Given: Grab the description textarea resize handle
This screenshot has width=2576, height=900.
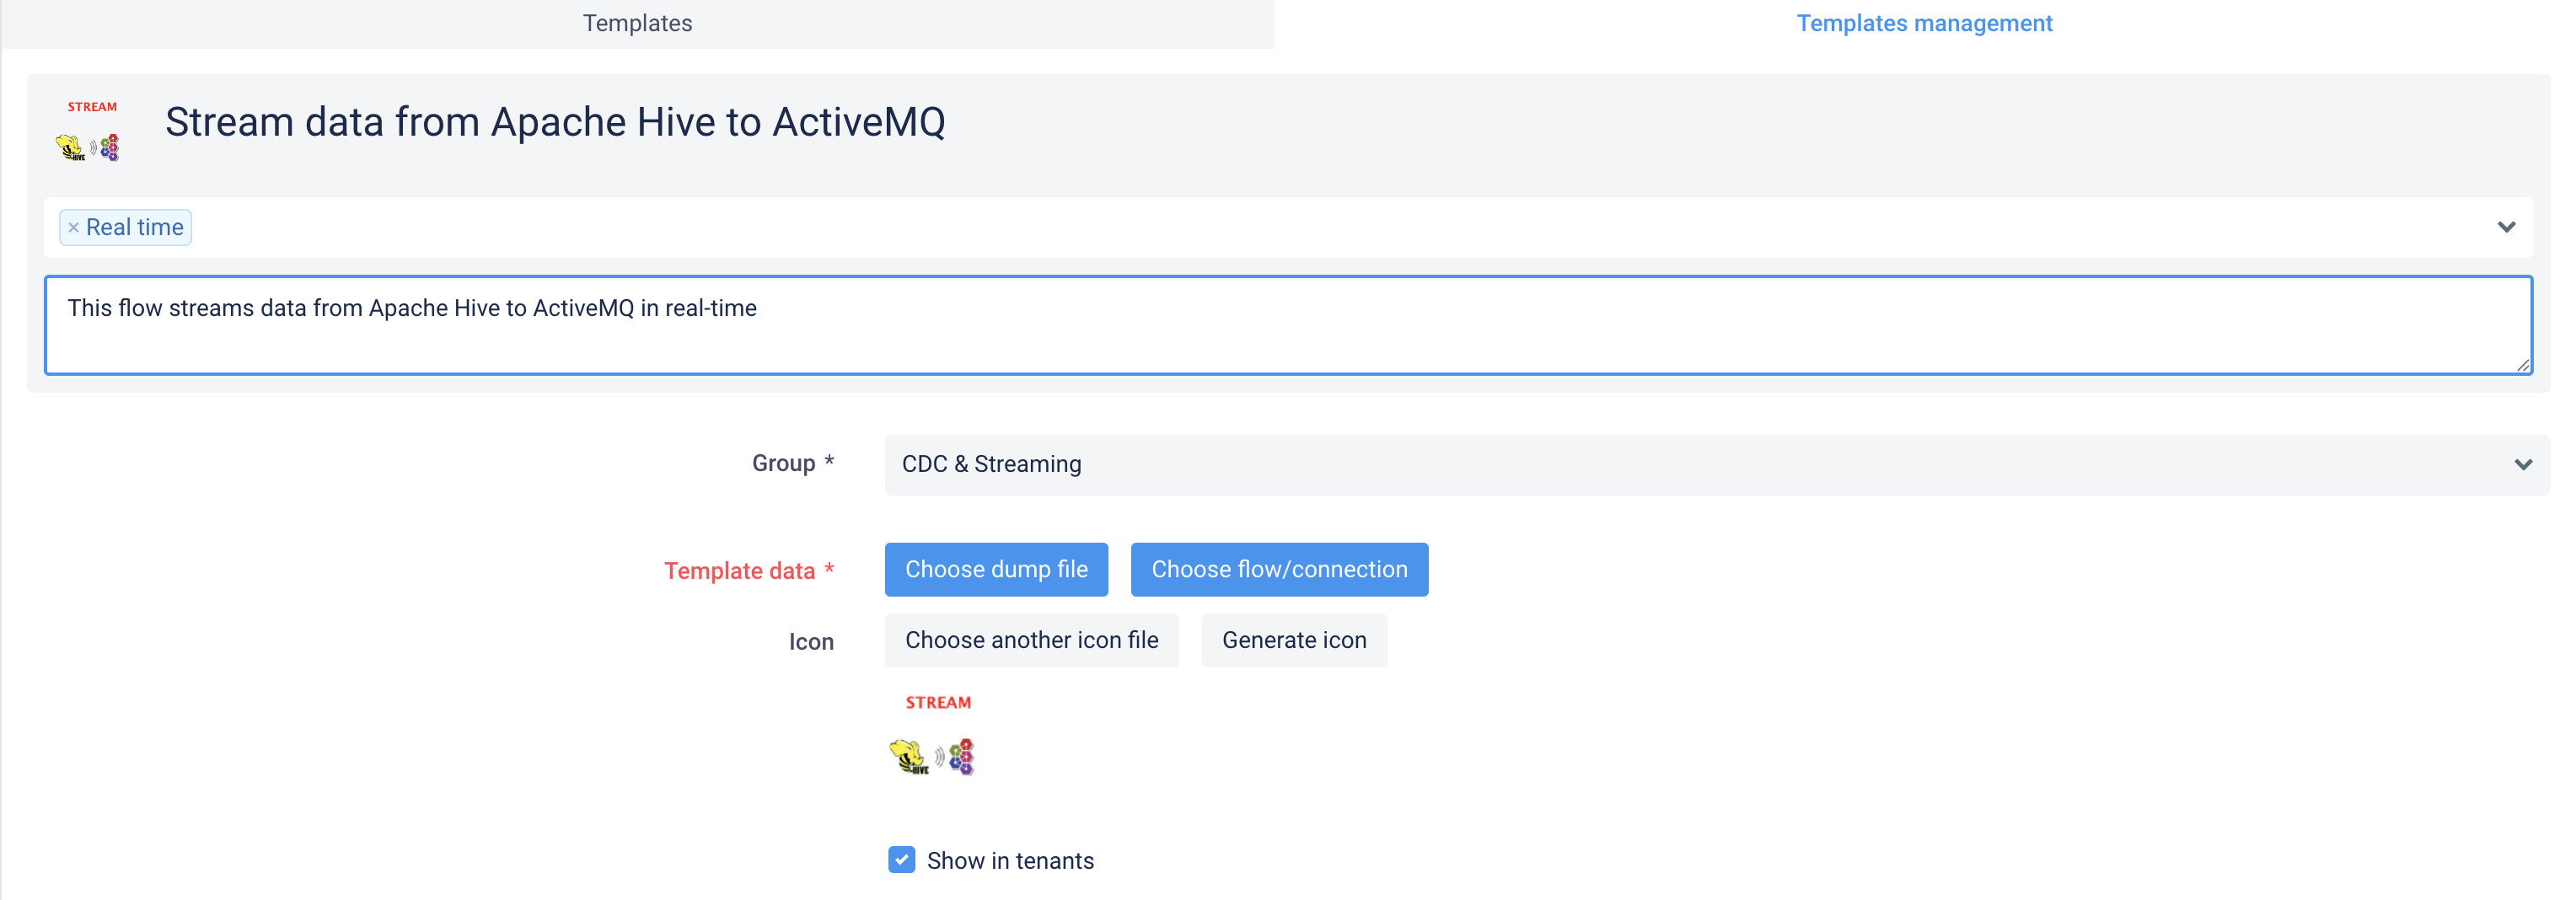Looking at the screenshot, I should pyautogui.click(x=2522, y=365).
